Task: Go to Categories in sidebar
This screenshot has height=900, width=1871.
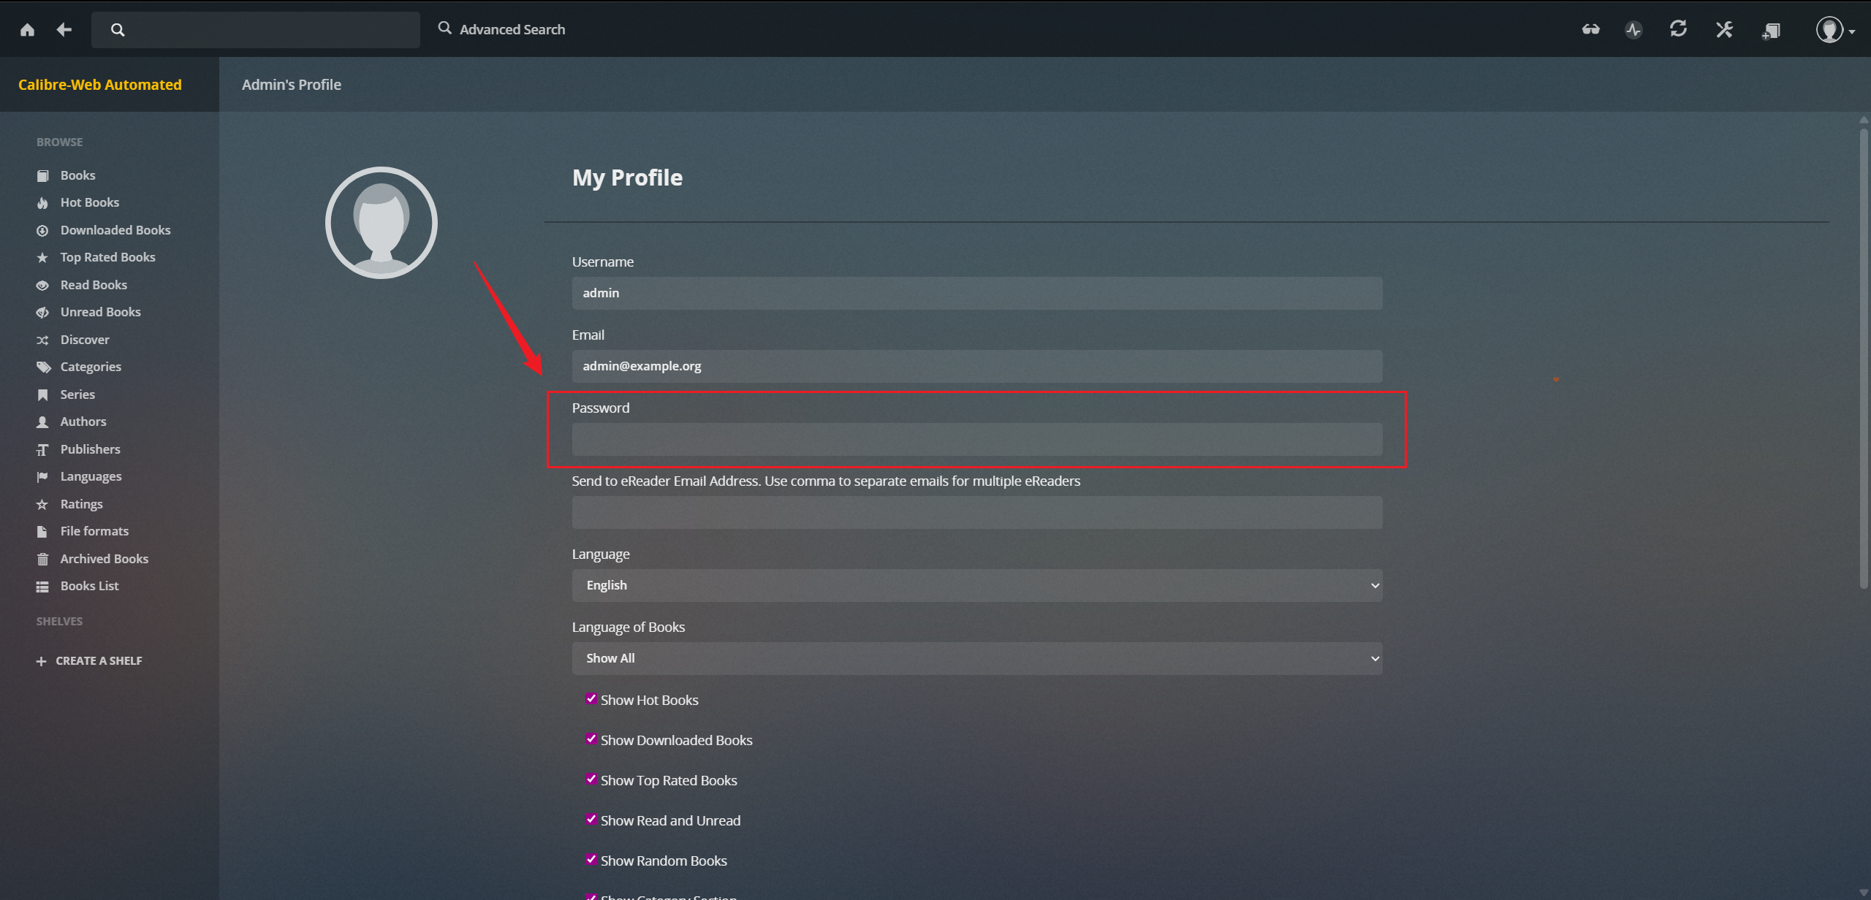Action: coord(91,367)
